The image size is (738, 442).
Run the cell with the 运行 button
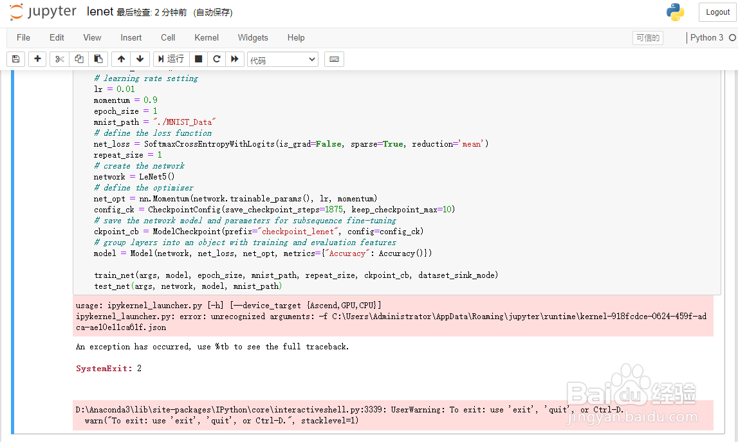tap(171, 59)
